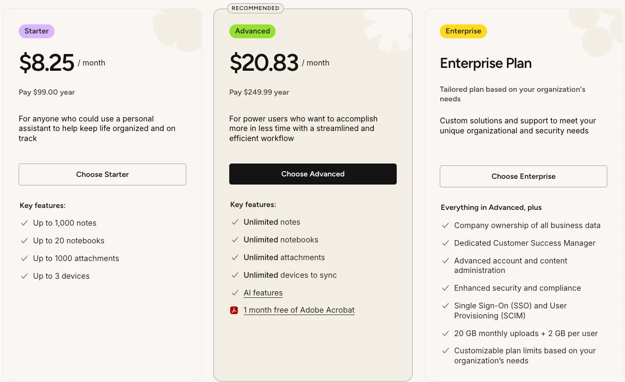625x382 pixels.
Task: Open the AI features link
Action: (x=263, y=293)
